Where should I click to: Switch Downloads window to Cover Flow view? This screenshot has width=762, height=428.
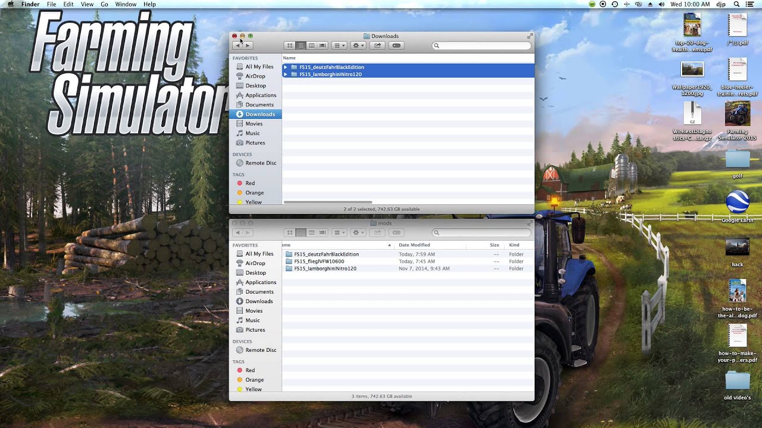click(322, 45)
